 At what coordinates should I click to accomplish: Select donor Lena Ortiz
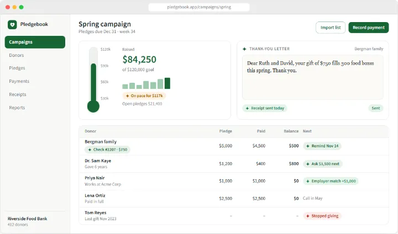pos(95,195)
